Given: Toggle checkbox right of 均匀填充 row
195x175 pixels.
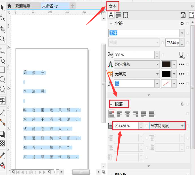Looking at the screenshot, I should [x=188, y=64].
